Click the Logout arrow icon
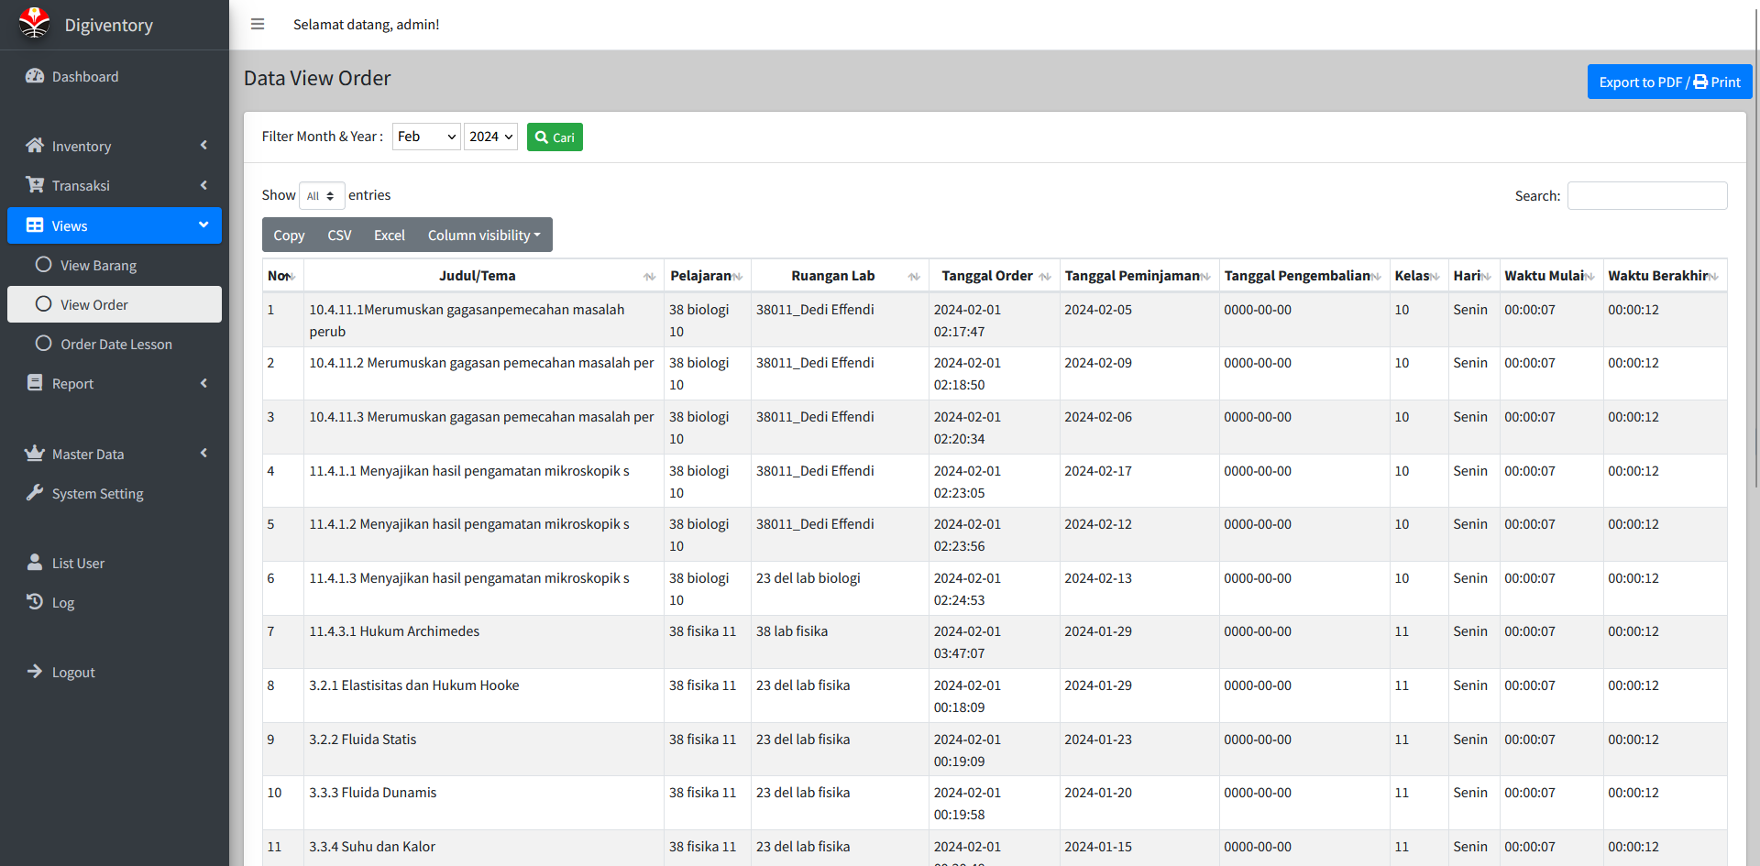The width and height of the screenshot is (1760, 866). tap(35, 672)
